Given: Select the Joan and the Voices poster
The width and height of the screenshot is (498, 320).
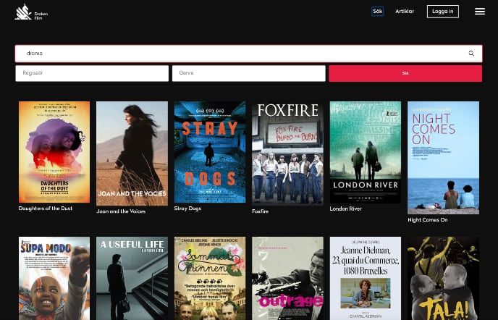Looking at the screenshot, I should (132, 152).
